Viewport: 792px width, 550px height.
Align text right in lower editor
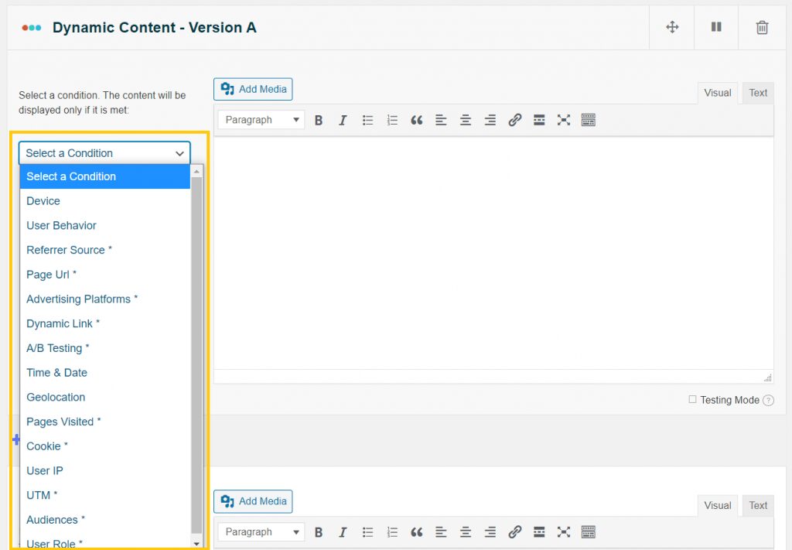coord(490,532)
